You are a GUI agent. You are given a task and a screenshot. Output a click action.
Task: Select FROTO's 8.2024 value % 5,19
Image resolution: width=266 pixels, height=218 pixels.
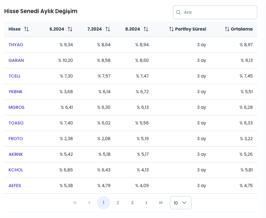(x=142, y=139)
